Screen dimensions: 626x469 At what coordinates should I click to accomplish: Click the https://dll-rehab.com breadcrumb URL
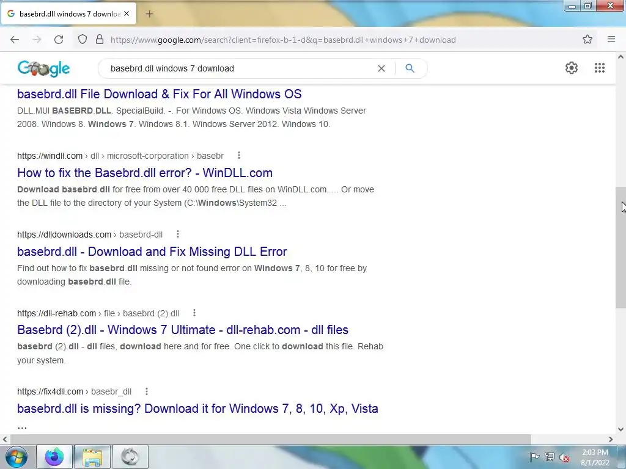pos(98,313)
